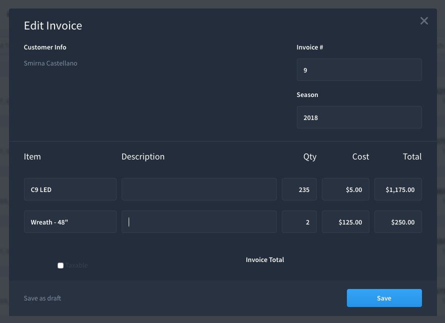445x323 pixels.
Task: Close the Edit Invoice dialog
Action: coord(424,21)
